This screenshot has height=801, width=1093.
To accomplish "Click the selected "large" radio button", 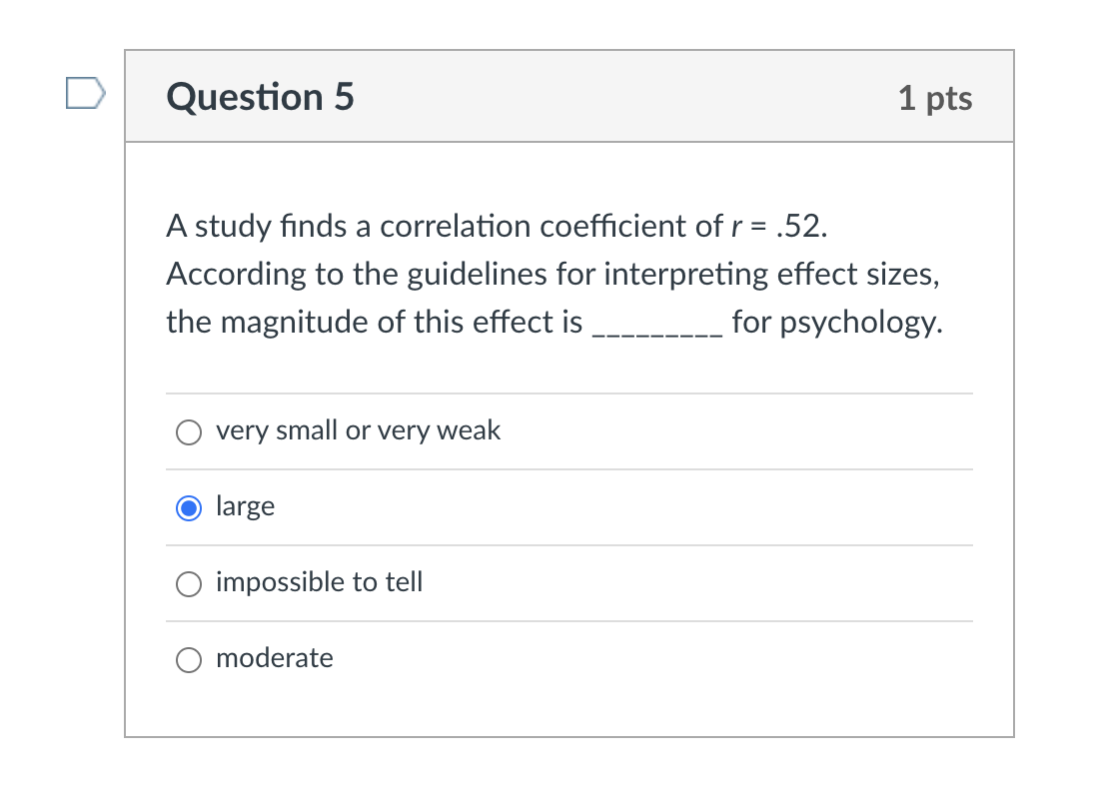I will tap(188, 508).
